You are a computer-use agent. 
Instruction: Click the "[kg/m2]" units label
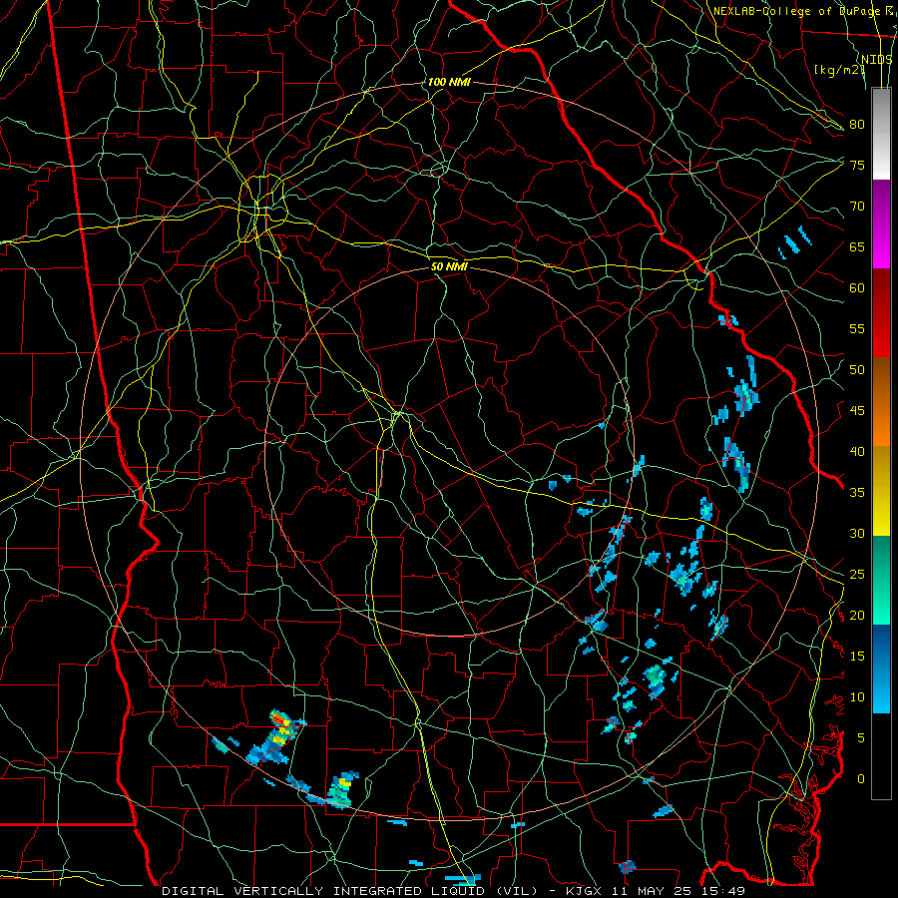839,70
